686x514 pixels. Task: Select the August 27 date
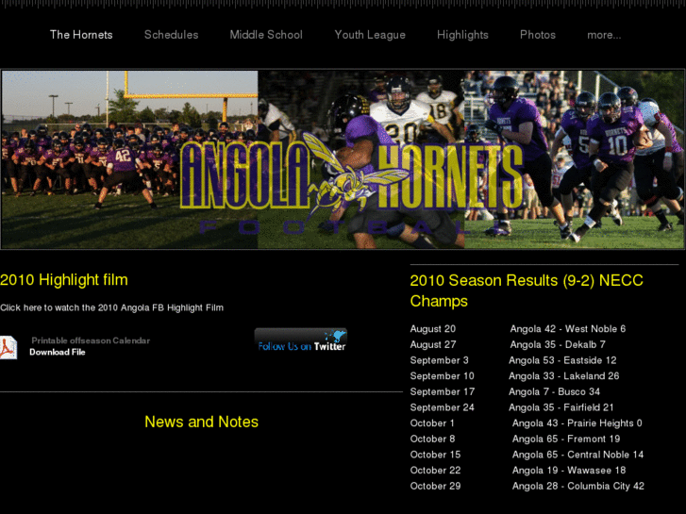[x=433, y=344]
